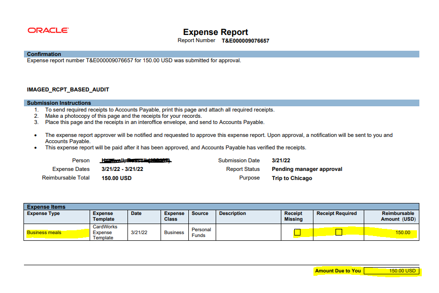
Task: Select the report number T&E000009076657
Action: coord(244,40)
